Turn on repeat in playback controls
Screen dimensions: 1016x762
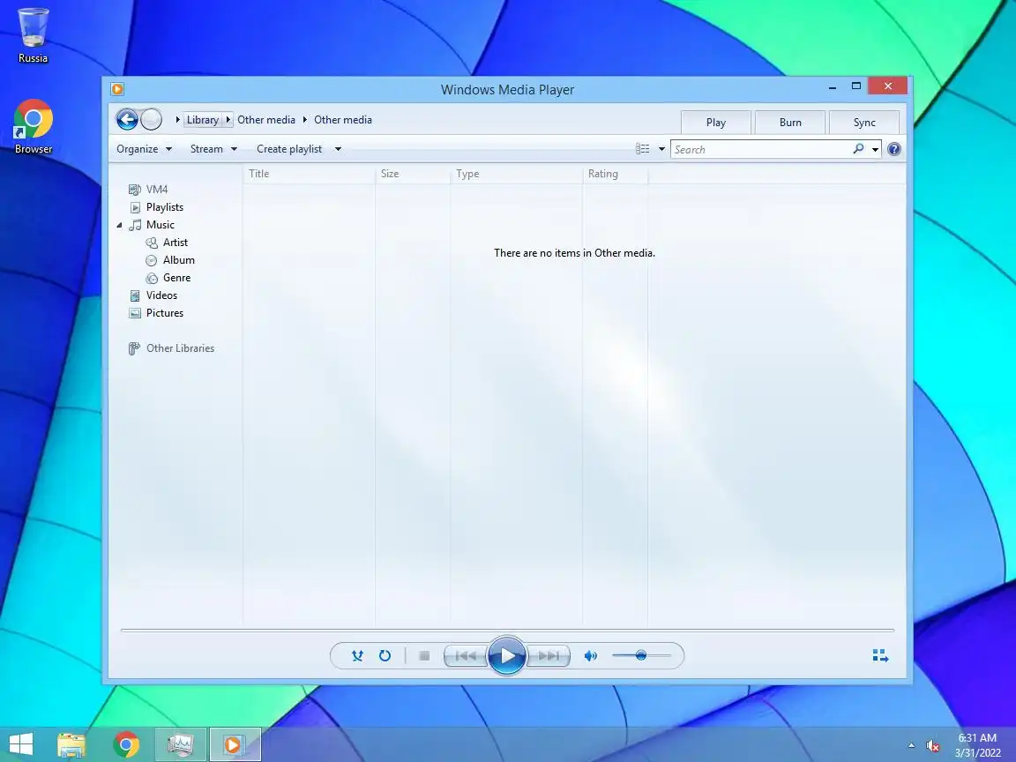[385, 656]
